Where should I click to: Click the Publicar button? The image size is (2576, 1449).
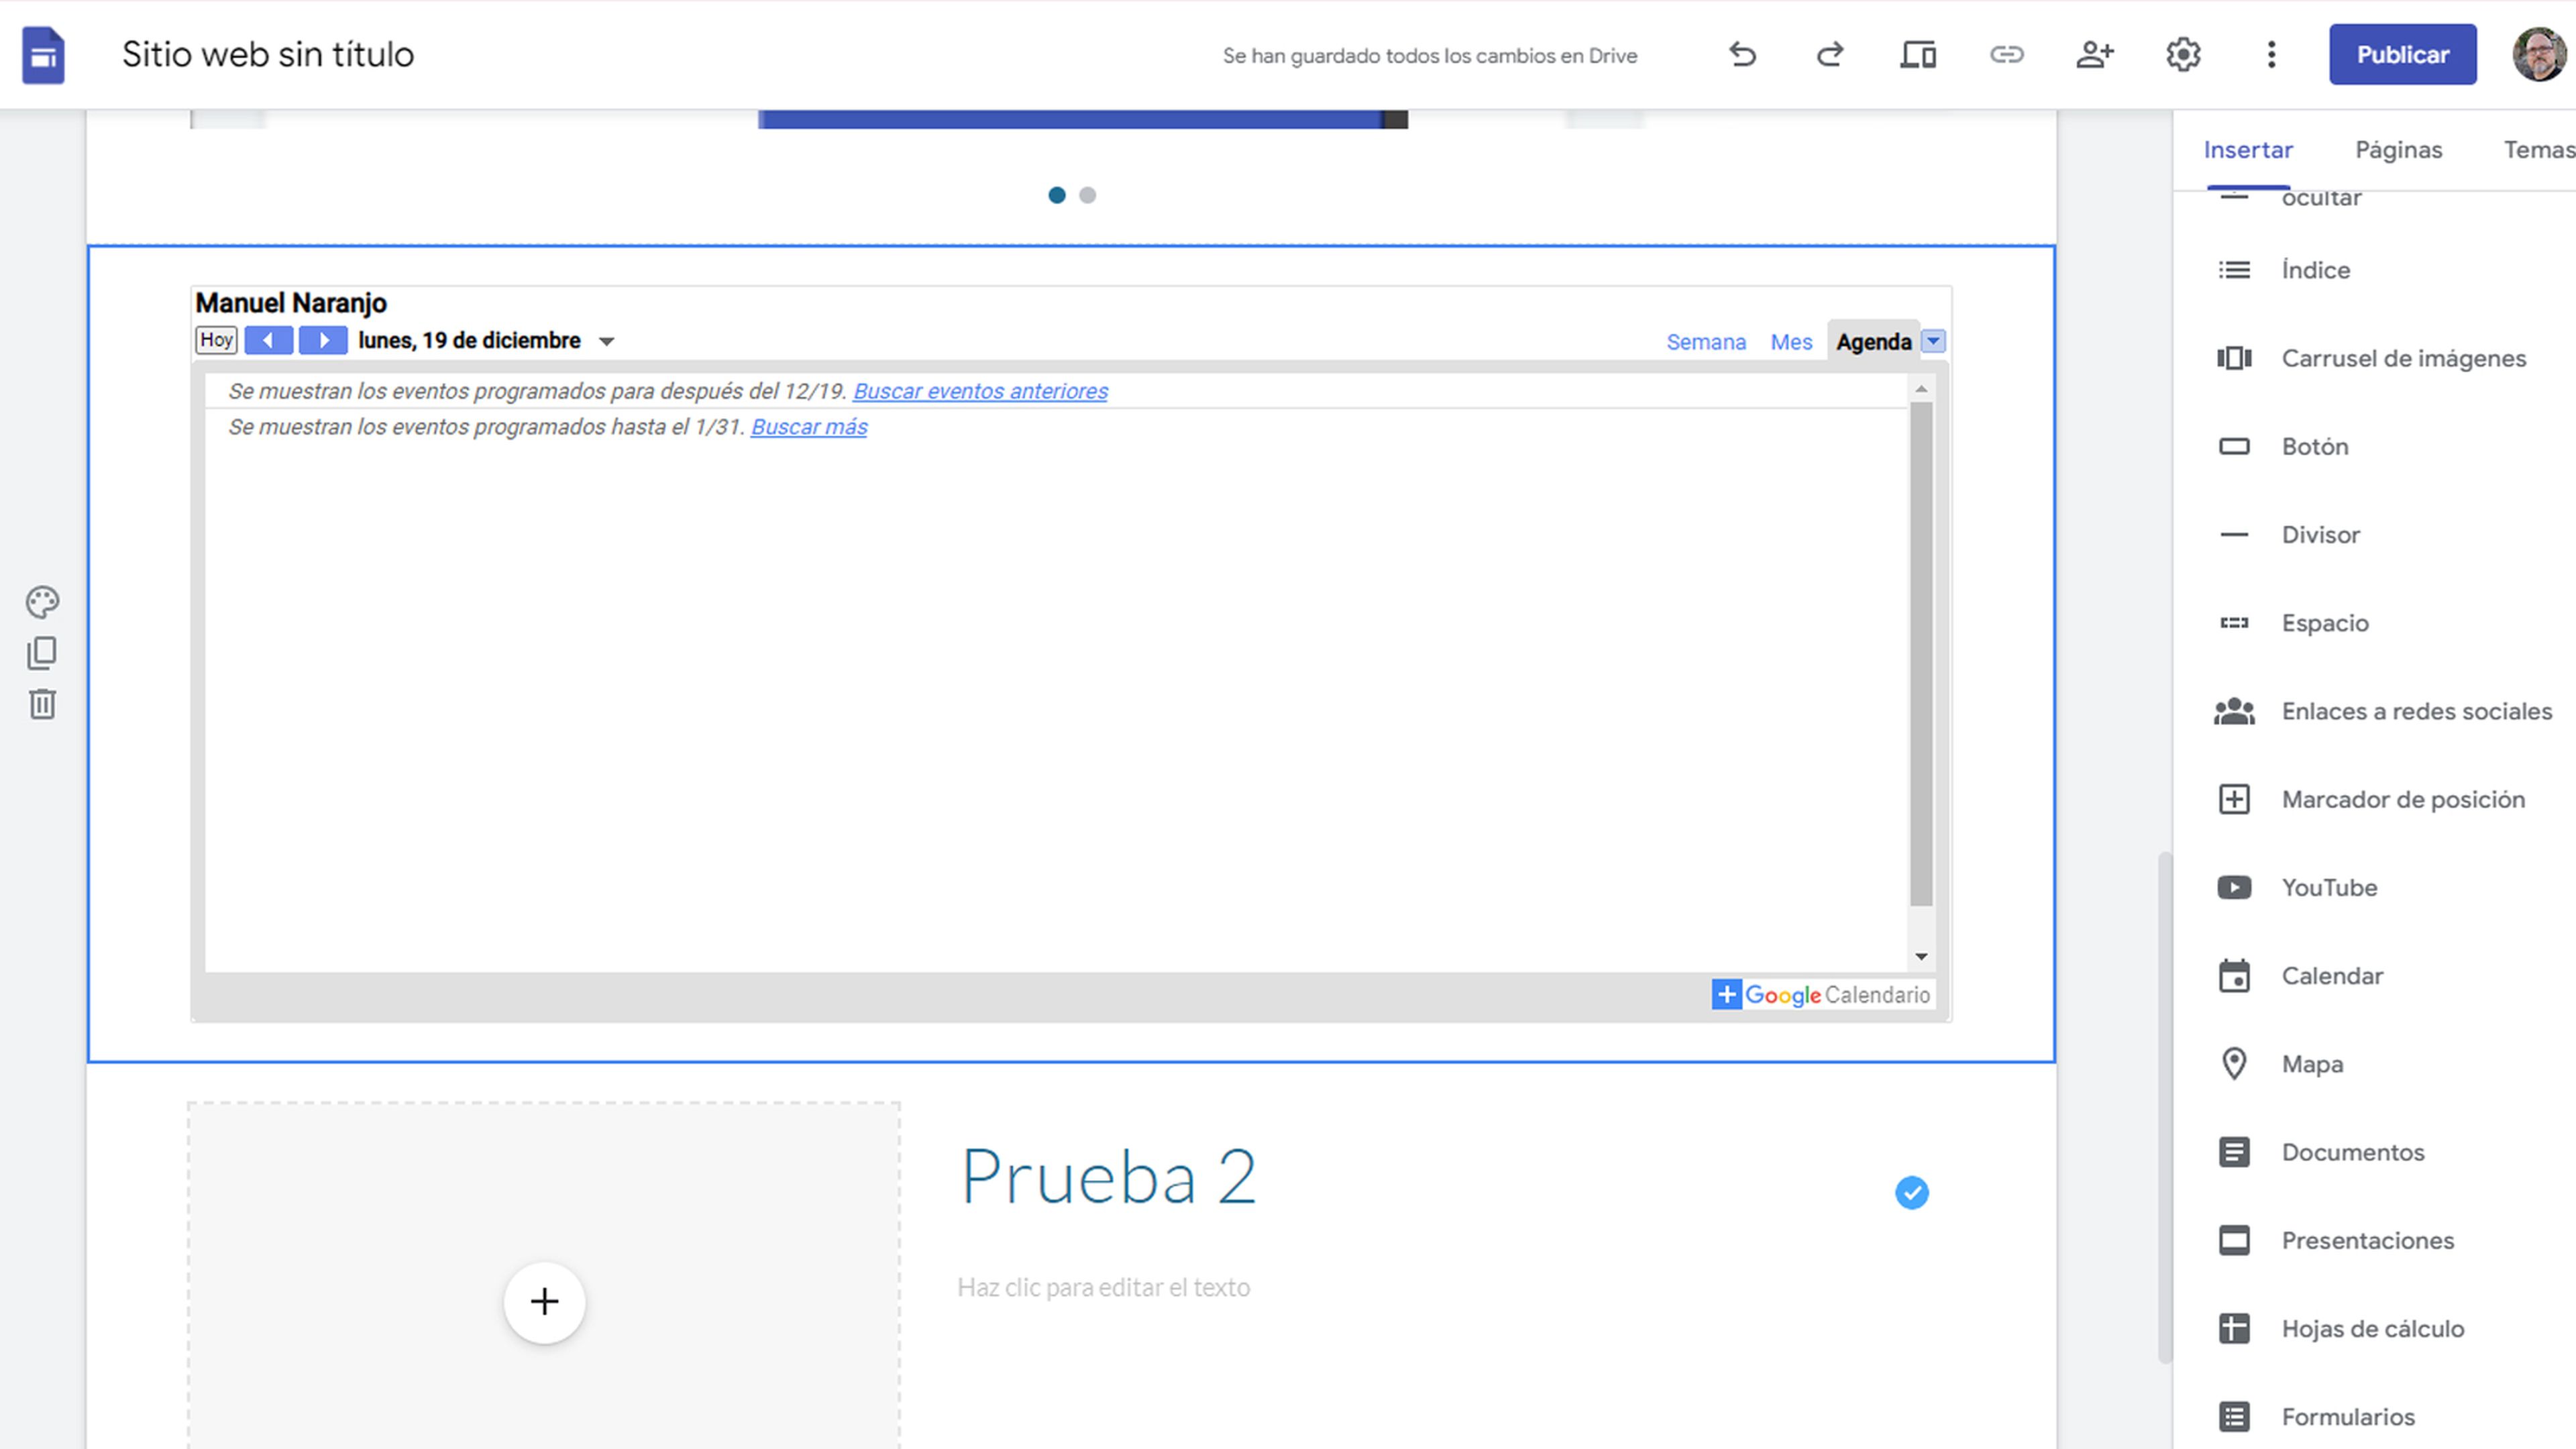2402,54
